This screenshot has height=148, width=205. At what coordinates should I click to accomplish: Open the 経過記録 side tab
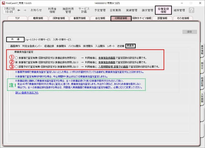(x=202, y=82)
